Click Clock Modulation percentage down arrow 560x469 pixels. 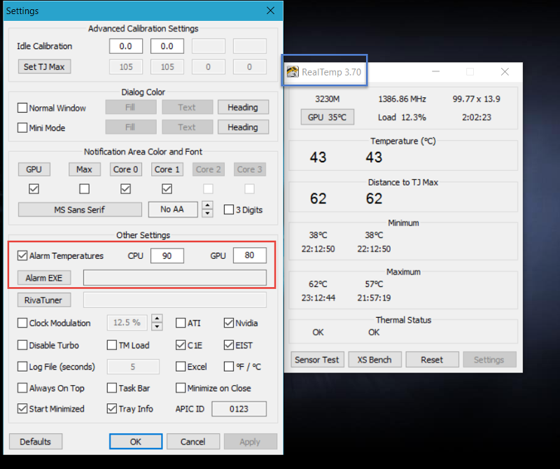tap(157, 326)
